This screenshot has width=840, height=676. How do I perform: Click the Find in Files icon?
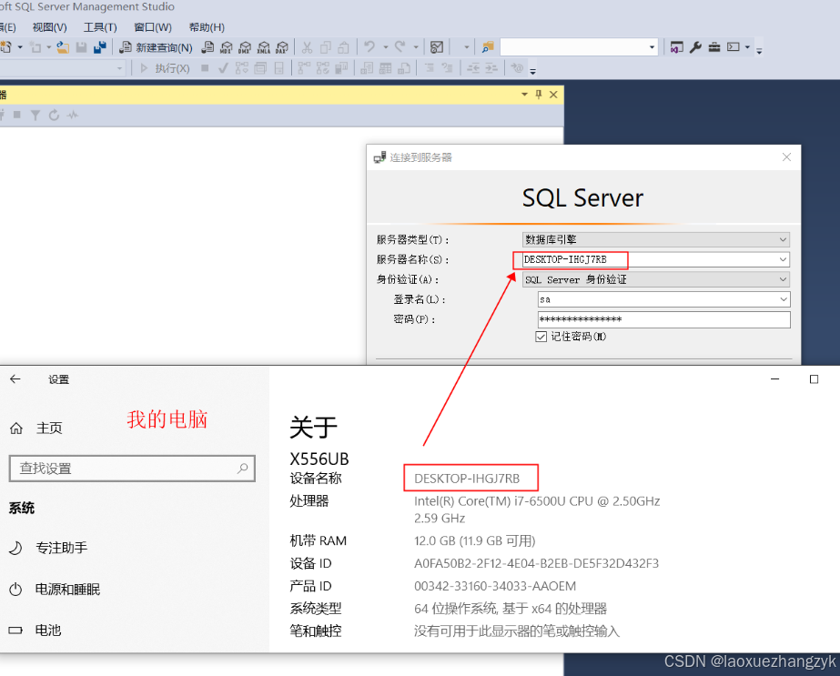tap(488, 47)
